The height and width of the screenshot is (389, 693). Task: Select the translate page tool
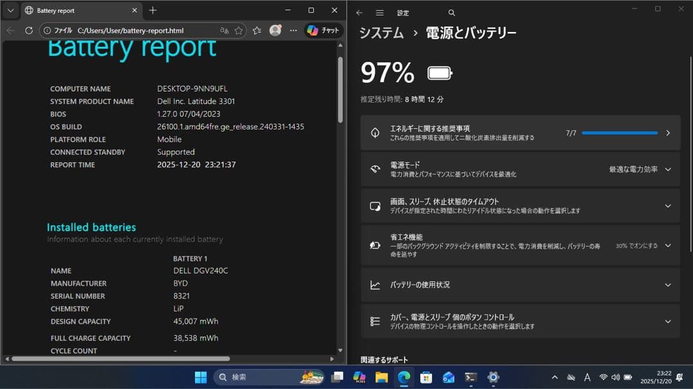click(x=225, y=30)
